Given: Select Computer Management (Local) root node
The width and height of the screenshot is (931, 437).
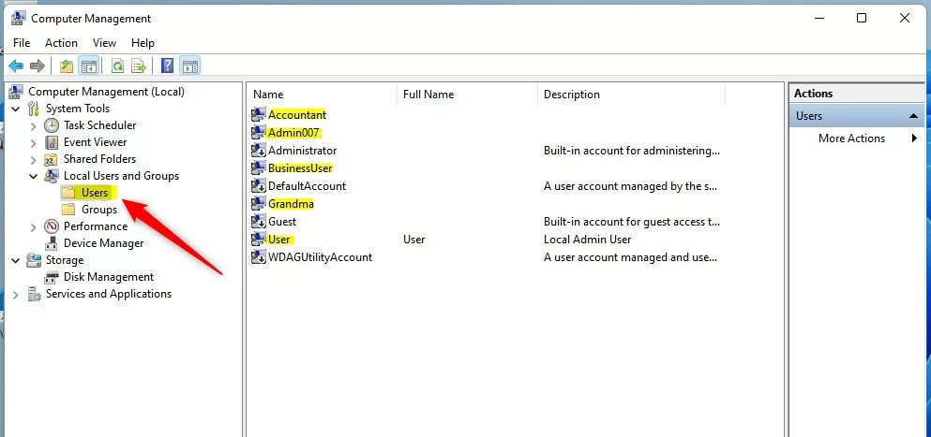Looking at the screenshot, I should click(106, 92).
